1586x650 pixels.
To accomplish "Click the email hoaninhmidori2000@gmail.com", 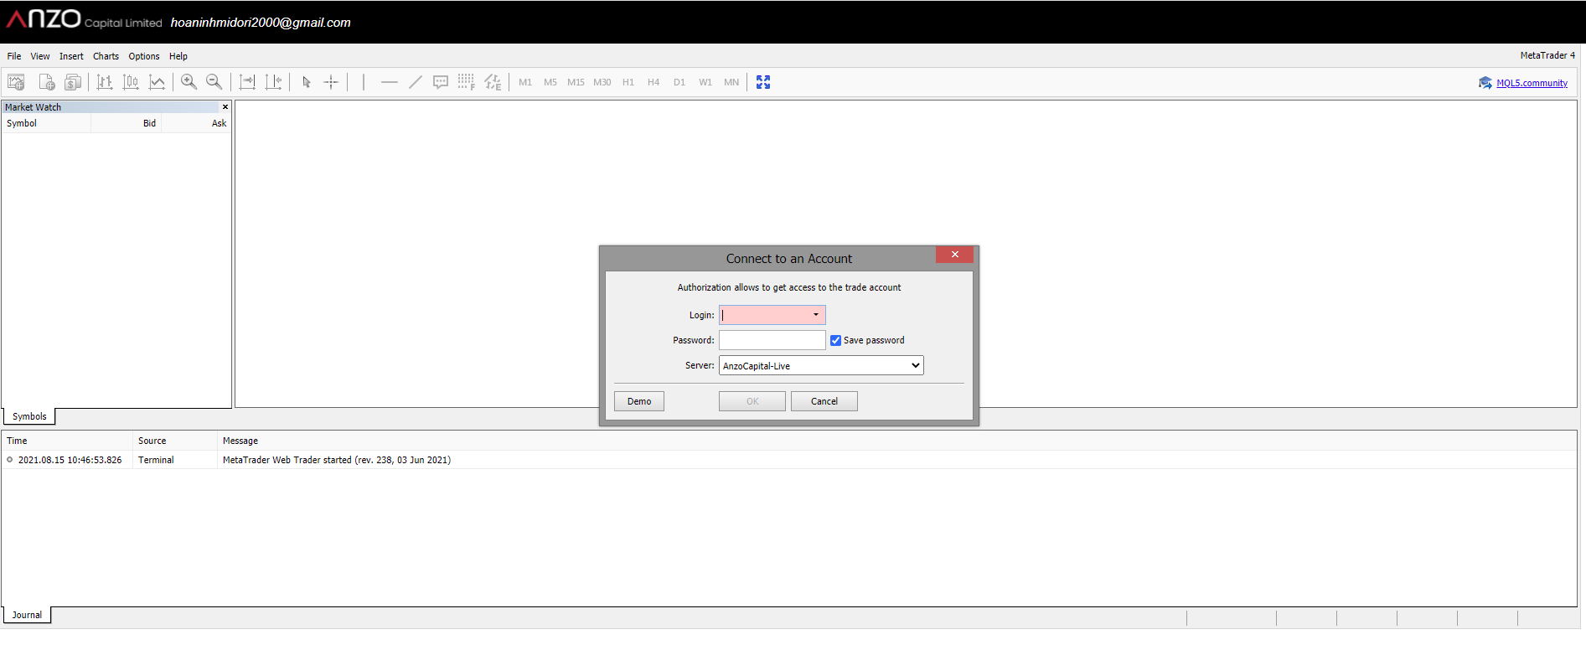I will [x=261, y=23].
